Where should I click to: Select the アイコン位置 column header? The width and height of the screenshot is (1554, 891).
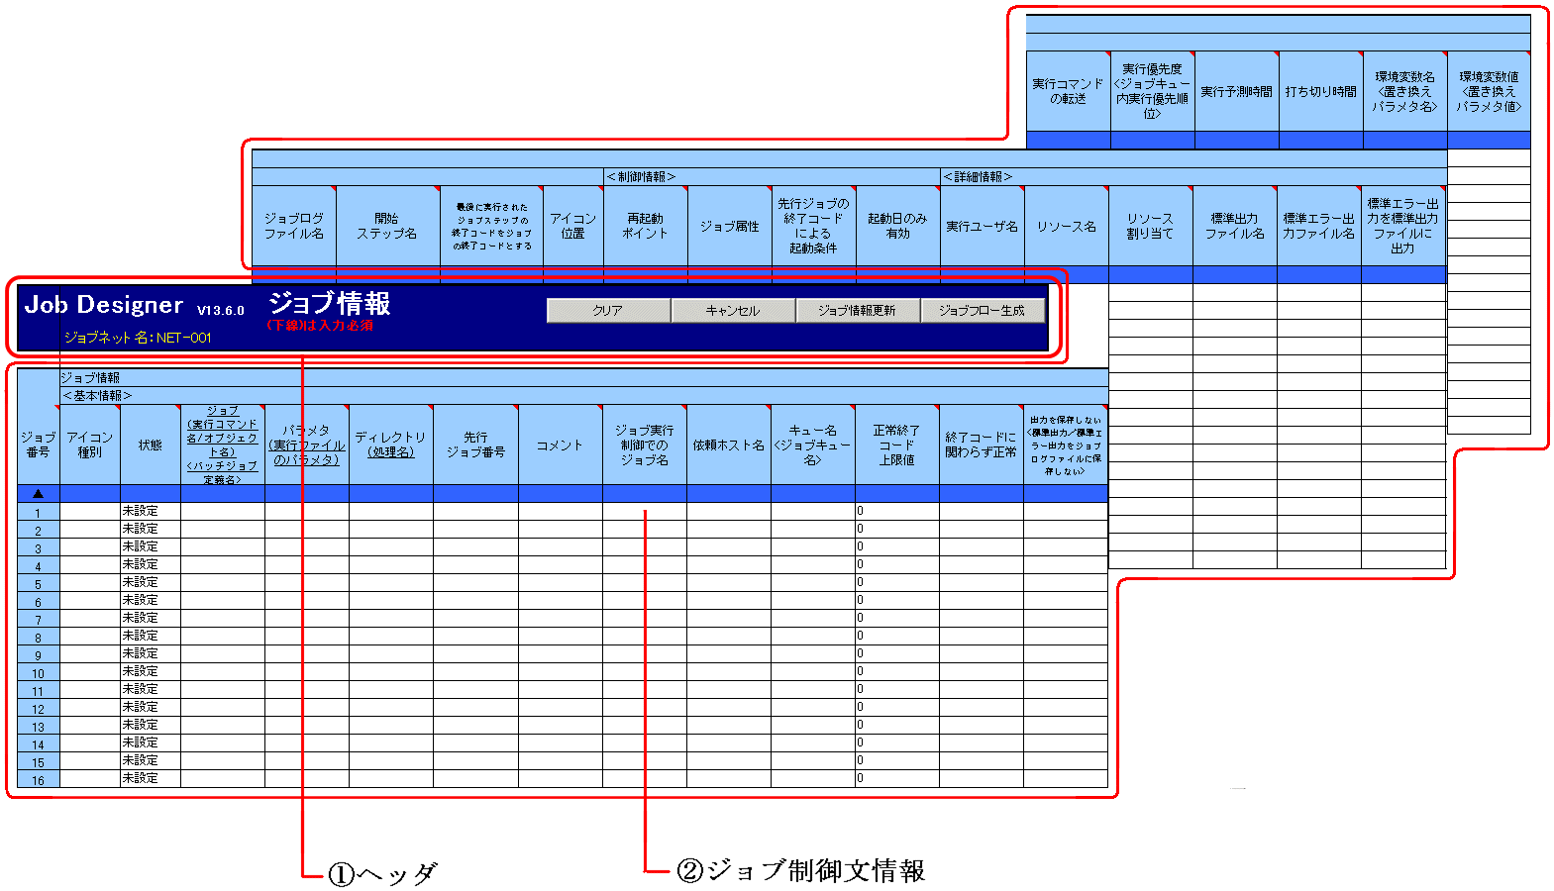point(573,226)
